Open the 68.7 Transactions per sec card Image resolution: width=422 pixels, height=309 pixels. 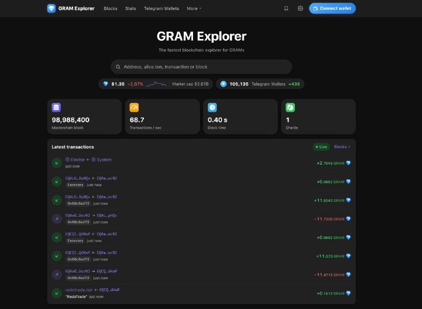pos(162,117)
